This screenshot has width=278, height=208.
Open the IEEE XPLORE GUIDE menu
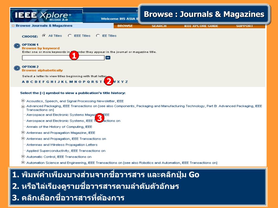point(201,26)
